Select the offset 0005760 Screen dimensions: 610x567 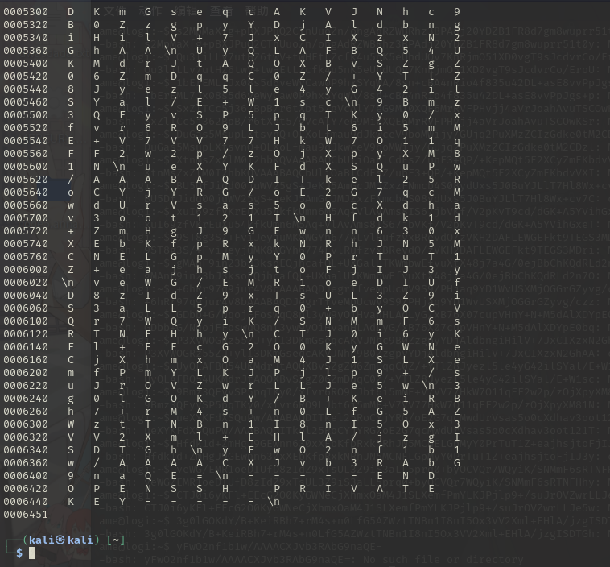[x=26, y=257]
